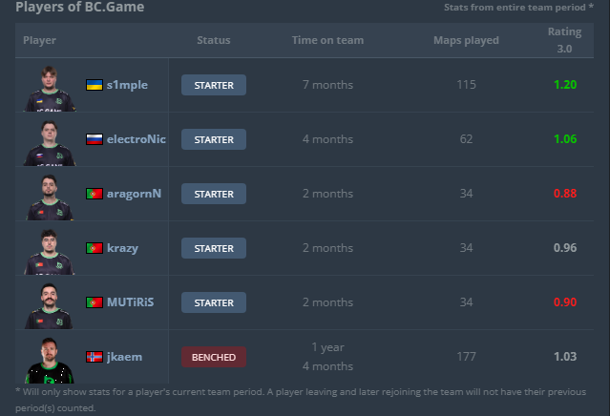Click the BENCHED badge in jkaem's row
The image size is (610, 416).
[x=214, y=357]
